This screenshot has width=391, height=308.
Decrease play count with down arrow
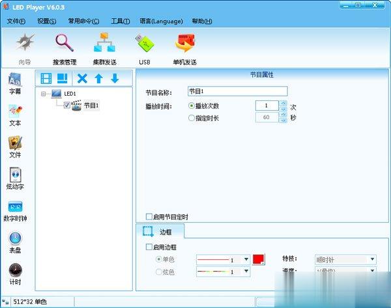click(x=283, y=109)
